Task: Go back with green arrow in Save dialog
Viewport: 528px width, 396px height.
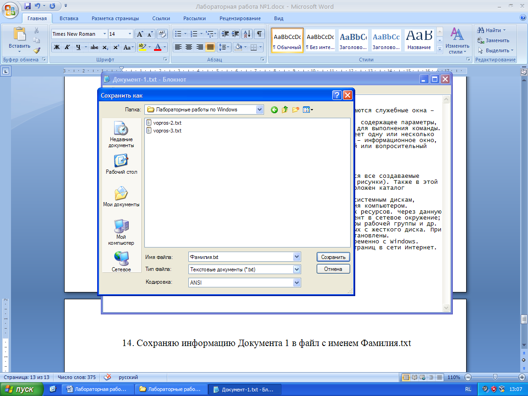Action: (x=274, y=110)
